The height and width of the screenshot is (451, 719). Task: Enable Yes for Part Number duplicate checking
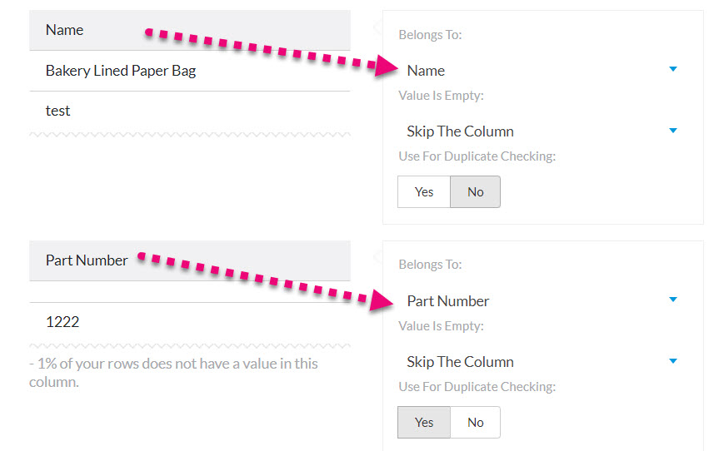(x=424, y=422)
